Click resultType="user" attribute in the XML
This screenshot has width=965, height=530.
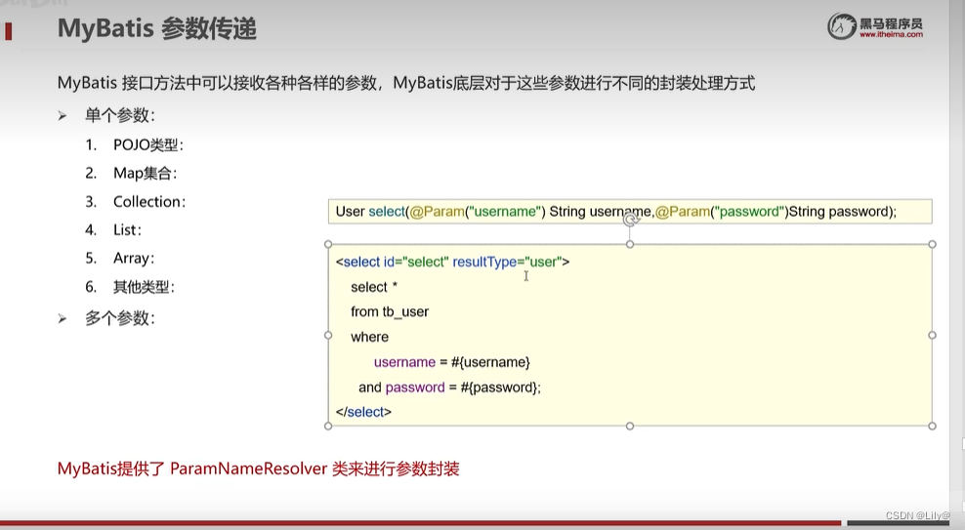point(507,262)
